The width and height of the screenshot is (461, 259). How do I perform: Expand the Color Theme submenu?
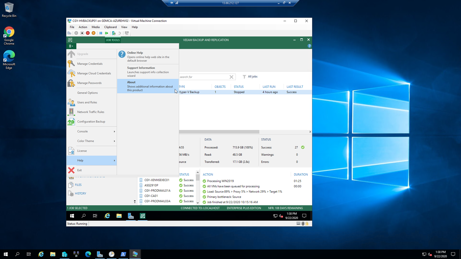pyautogui.click(x=92, y=141)
